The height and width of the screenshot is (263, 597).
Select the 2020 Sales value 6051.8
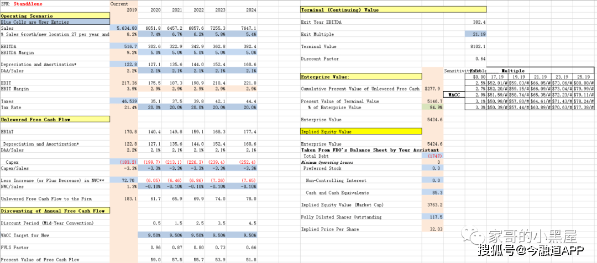coord(153,28)
